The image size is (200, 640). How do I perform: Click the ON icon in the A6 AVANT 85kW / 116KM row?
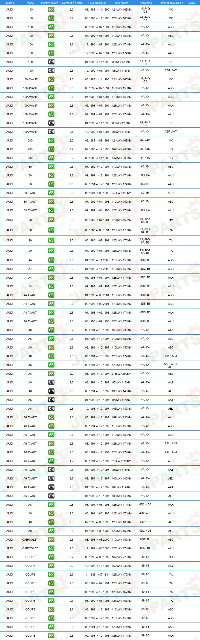tap(51, 470)
